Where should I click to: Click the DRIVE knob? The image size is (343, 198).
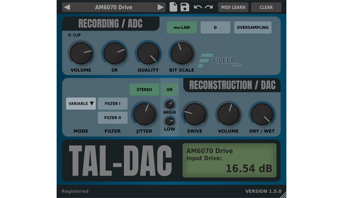194,114
